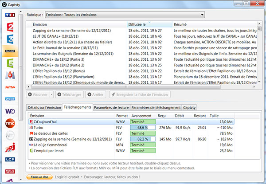Image resolution: width=266 pixels, height=184 pixels.
Task: Select La semaine des Guignols row
Action: point(142,54)
